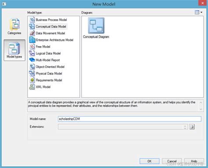The image size is (208, 168).
Task: Open the select extensions browse button
Action: click(192, 127)
